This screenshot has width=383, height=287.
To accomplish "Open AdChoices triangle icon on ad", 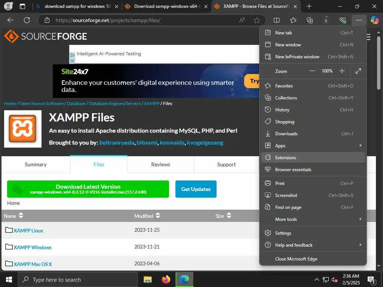I will [x=72, y=55].
